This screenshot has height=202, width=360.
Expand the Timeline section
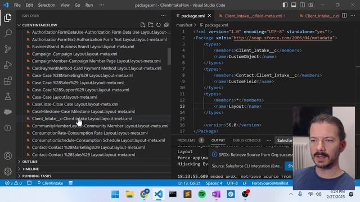[x=30, y=169]
